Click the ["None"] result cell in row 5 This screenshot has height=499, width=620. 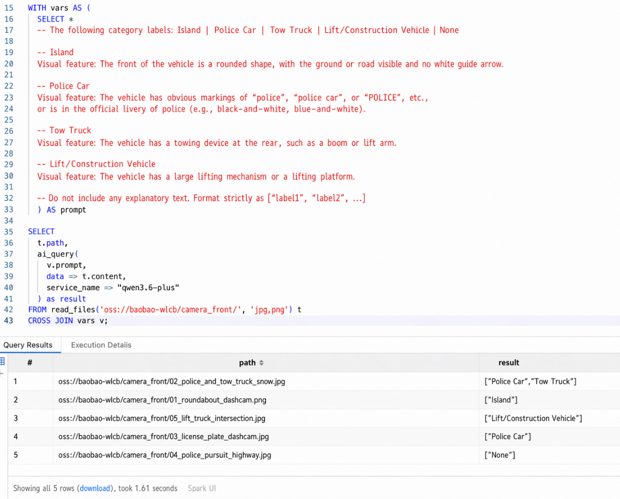[x=500, y=455]
